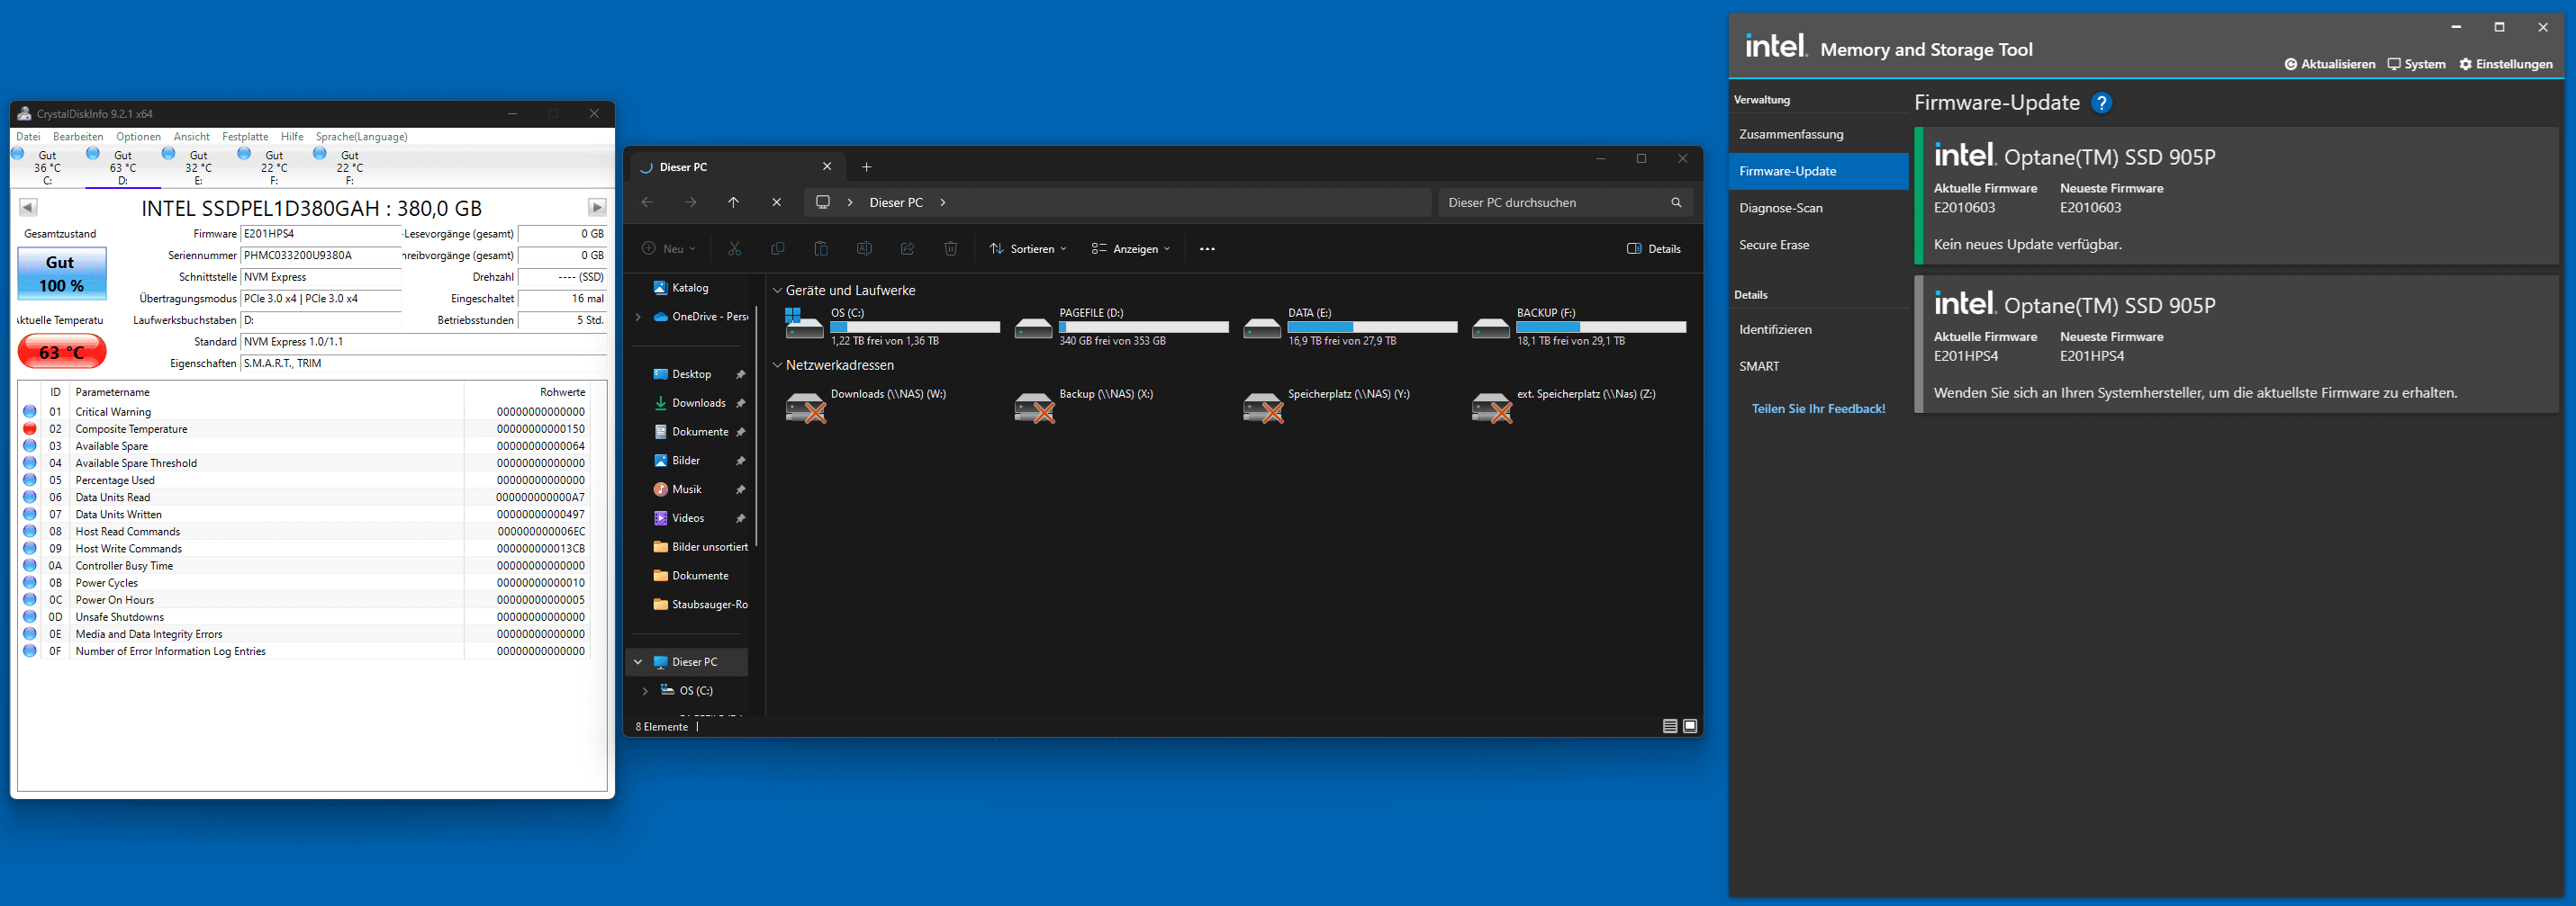The width and height of the screenshot is (2576, 906).
Task: Stop loading with the X button in Explorer
Action: pyautogui.click(x=776, y=202)
